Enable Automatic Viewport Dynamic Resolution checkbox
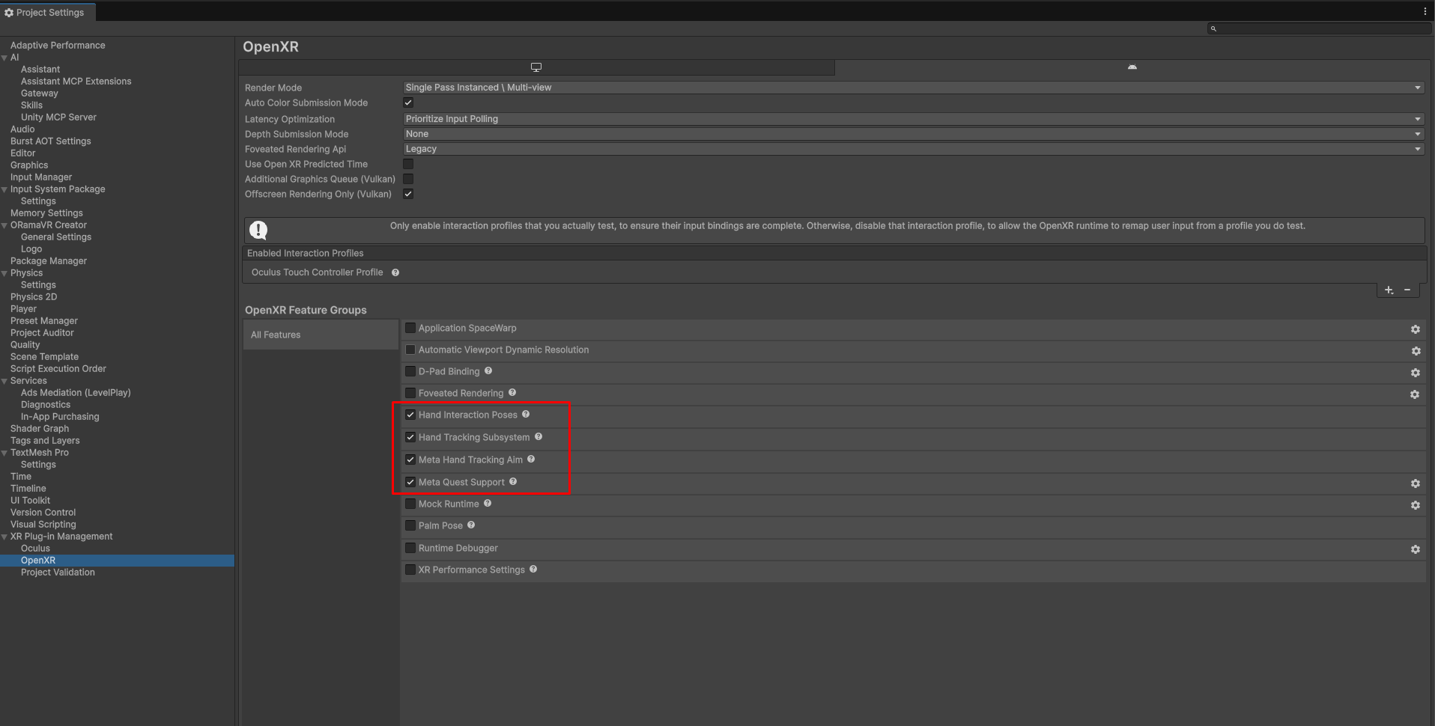1435x726 pixels. coord(410,350)
